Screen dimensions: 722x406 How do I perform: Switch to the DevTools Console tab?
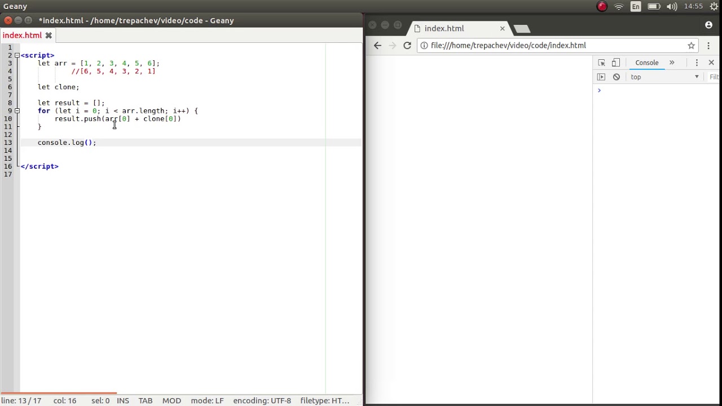[647, 63]
